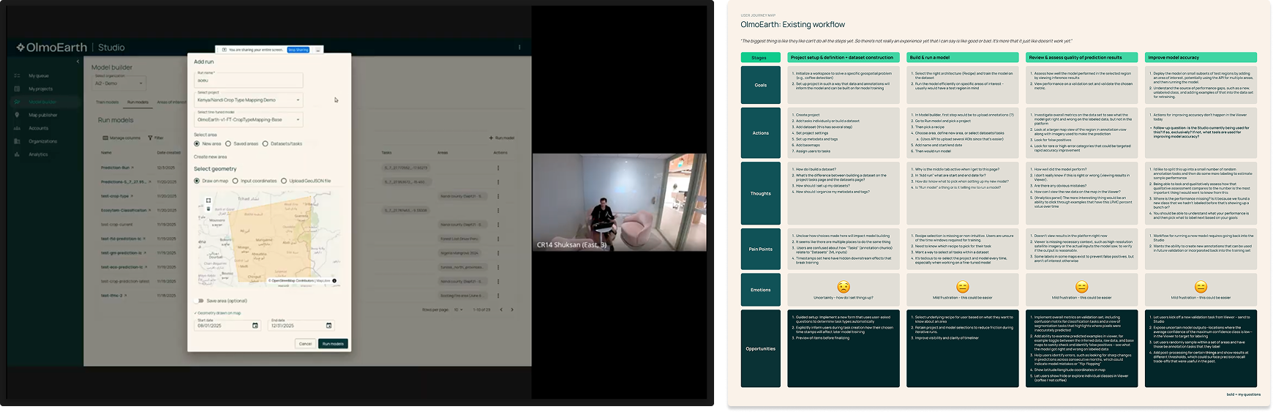The image size is (1273, 412).
Task: Click the Stages label on journey map
Action: pos(760,57)
